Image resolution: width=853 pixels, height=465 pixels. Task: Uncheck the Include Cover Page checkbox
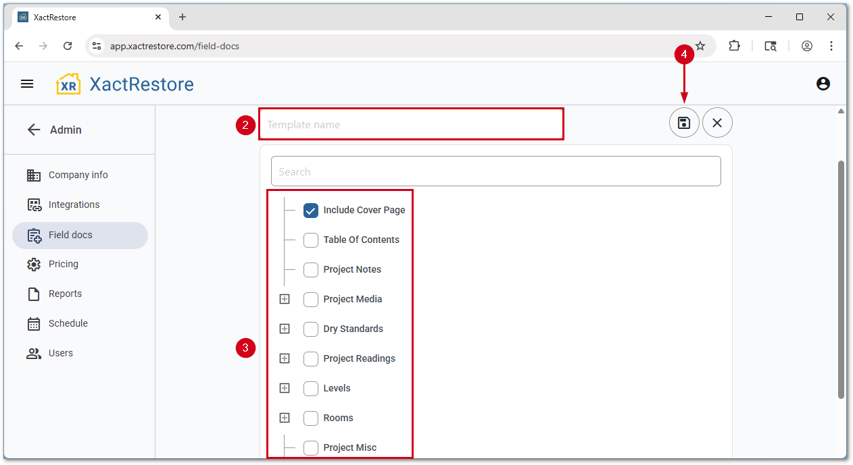311,210
